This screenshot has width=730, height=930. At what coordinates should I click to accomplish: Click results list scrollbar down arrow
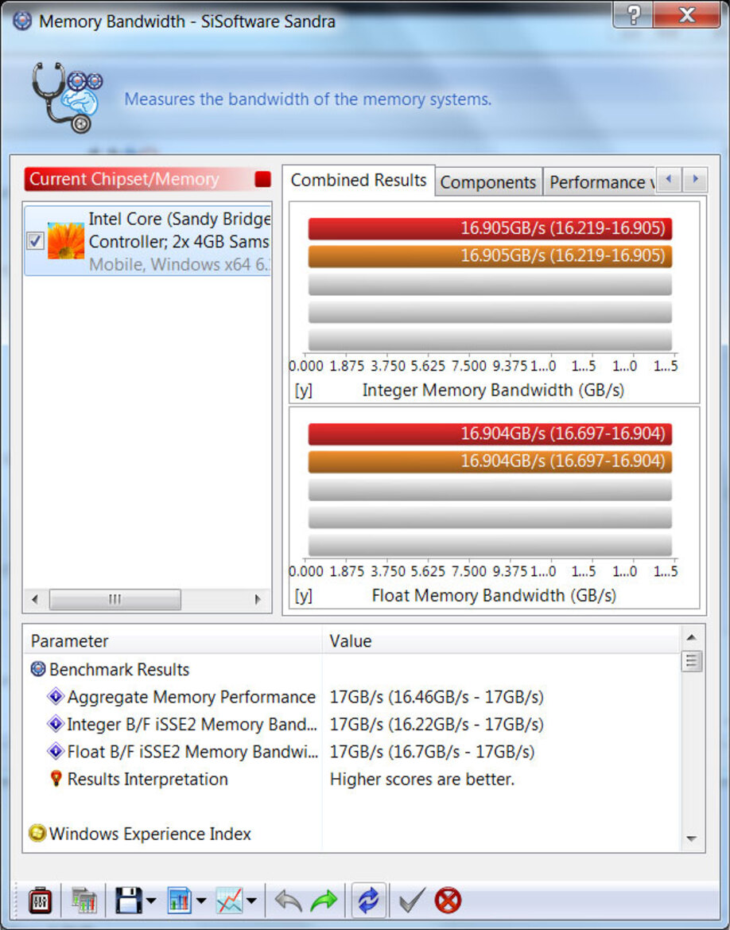point(691,839)
